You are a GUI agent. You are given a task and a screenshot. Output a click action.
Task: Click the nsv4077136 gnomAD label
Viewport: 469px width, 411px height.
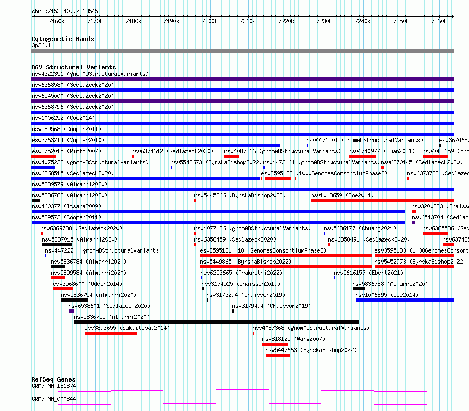point(252,228)
